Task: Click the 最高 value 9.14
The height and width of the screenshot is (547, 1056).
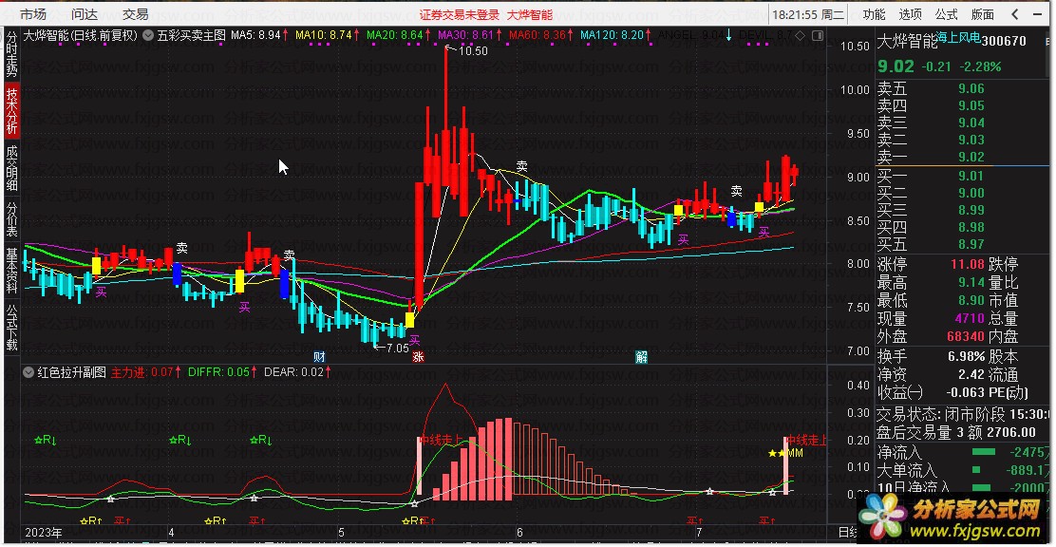Action: pyautogui.click(x=971, y=283)
